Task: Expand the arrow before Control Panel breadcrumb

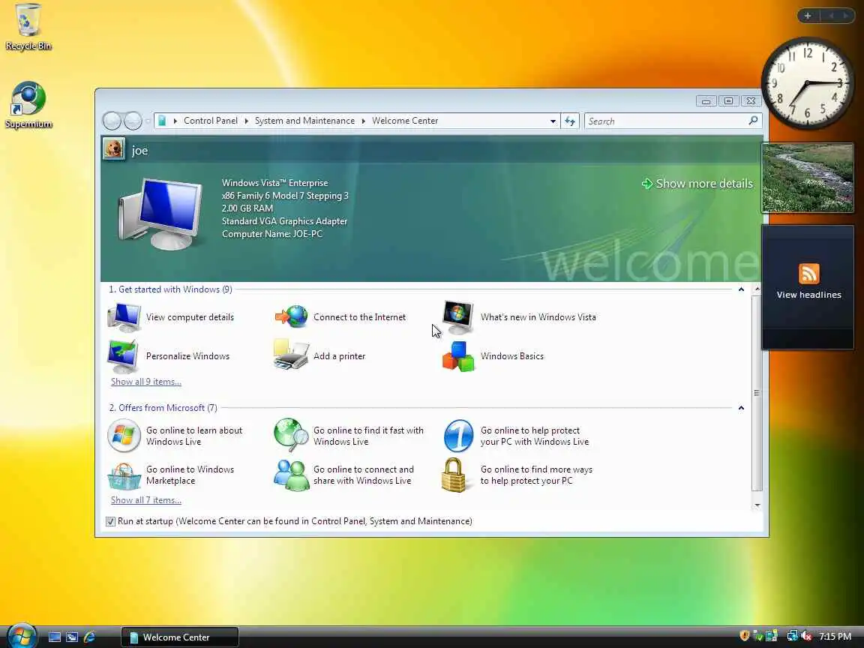Action: point(175,121)
